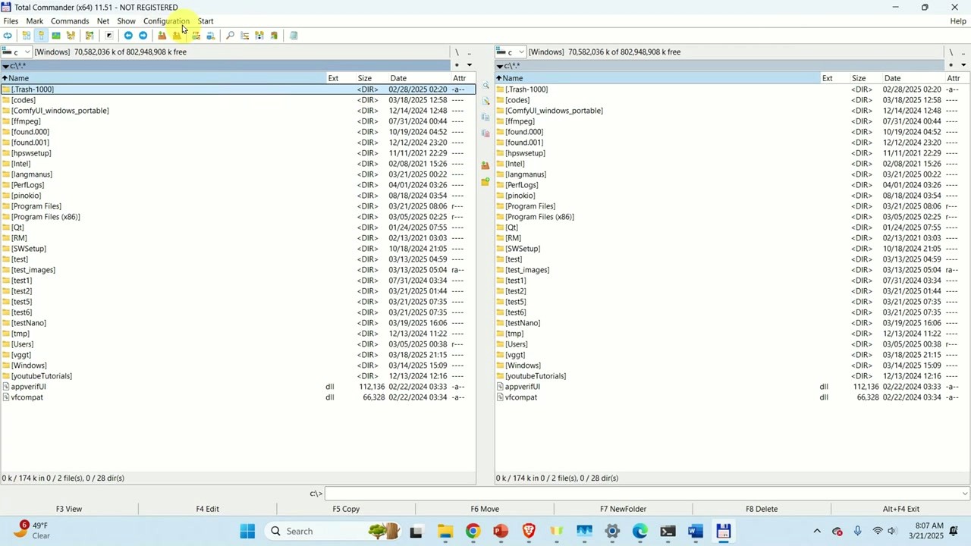The image size is (971, 546).
Task: Click the Reread source refresh toolbar icon
Action: click(x=8, y=36)
